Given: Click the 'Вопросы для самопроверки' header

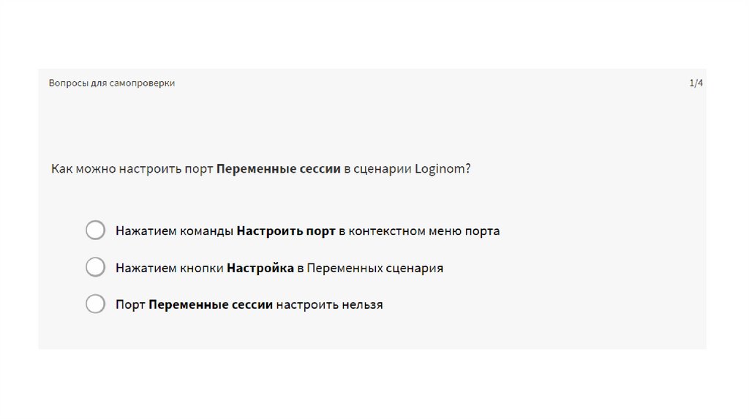Looking at the screenshot, I should pyautogui.click(x=111, y=83).
